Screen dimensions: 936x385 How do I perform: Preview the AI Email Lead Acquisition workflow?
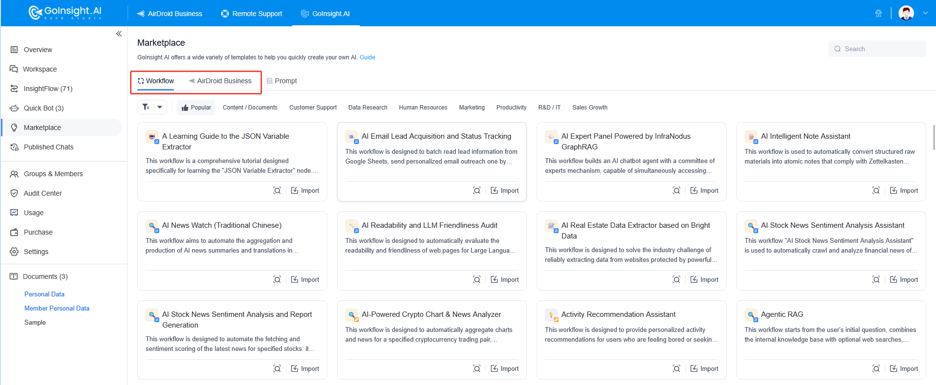tap(477, 190)
